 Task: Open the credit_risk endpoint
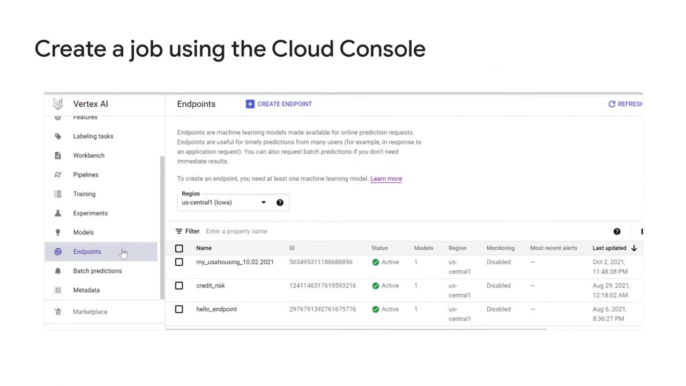[x=211, y=286]
